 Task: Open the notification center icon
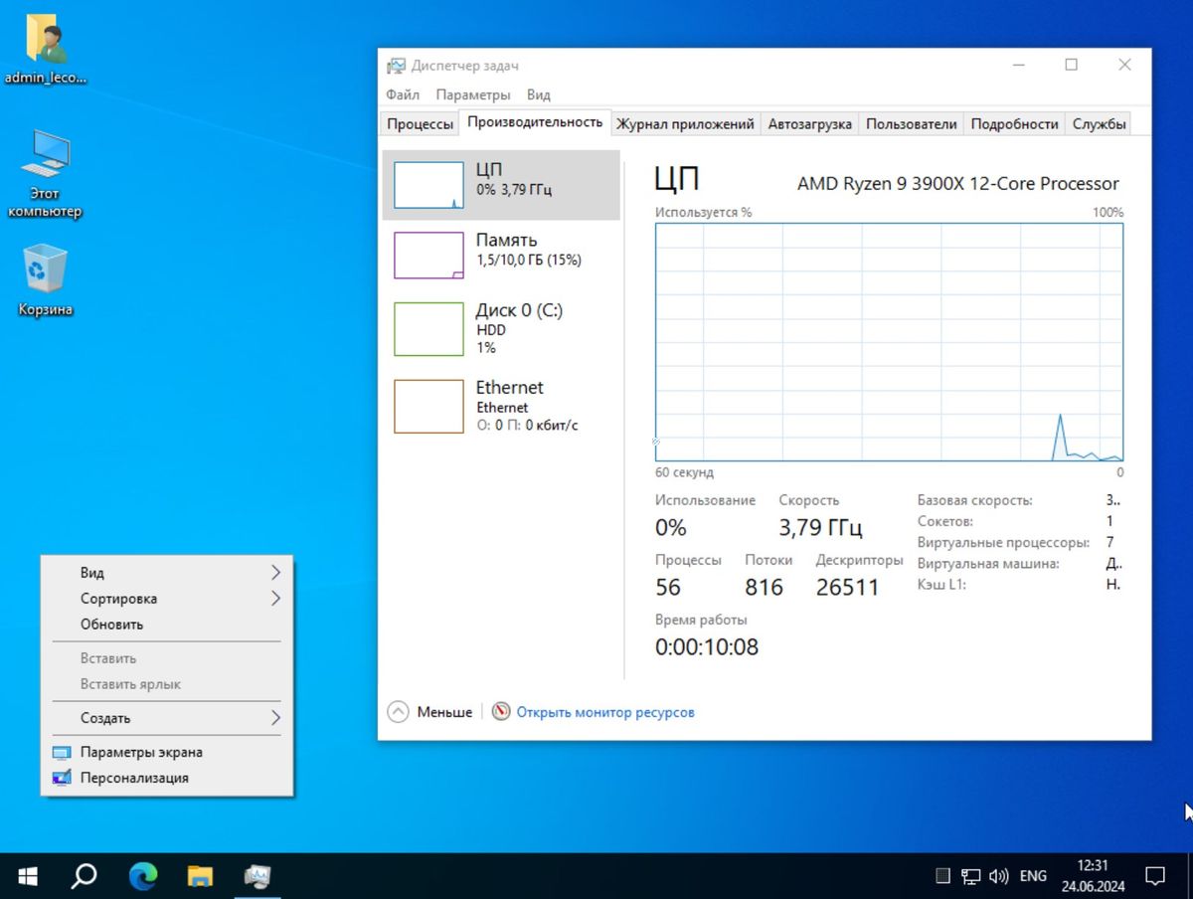pos(1155,876)
